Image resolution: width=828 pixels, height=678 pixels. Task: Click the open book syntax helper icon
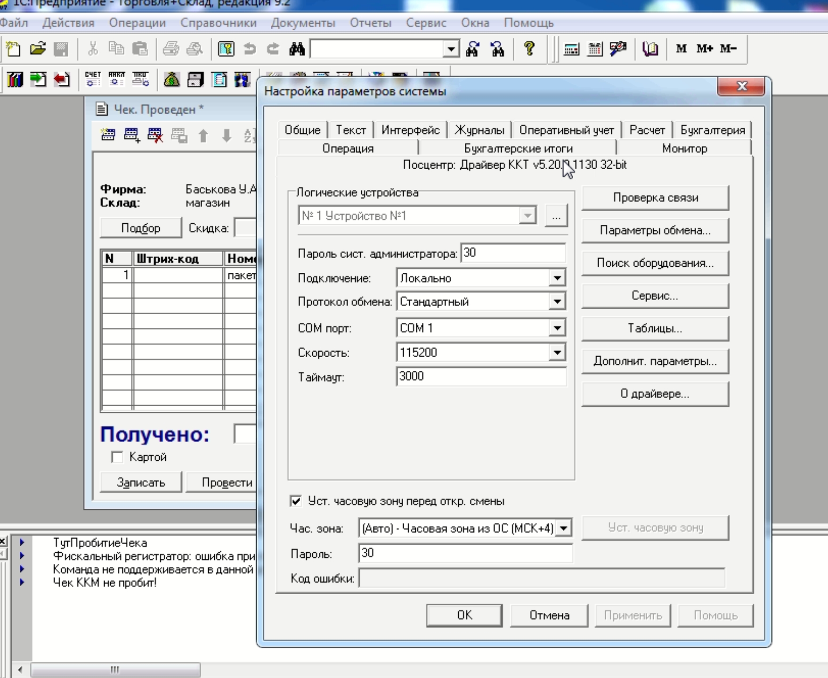(650, 49)
